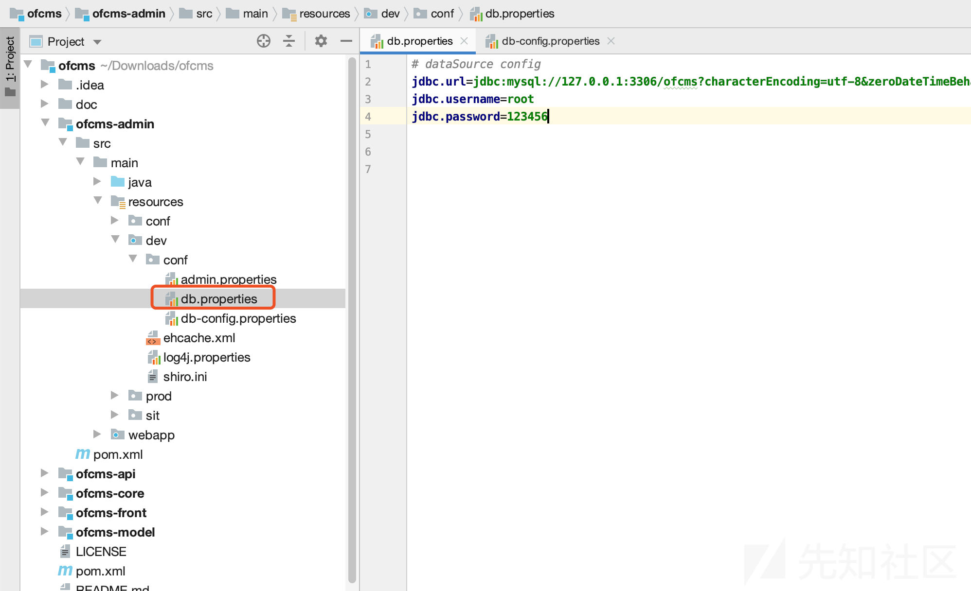Click the ofcms-api module folder icon
The image size is (971, 591).
[66, 474]
